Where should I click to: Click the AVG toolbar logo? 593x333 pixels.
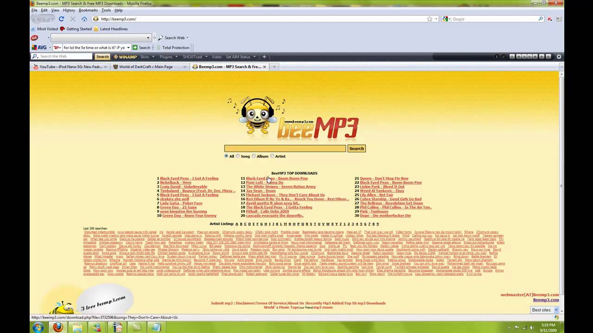[39, 47]
